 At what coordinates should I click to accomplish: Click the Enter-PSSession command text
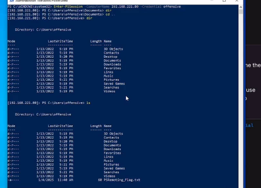(x=68, y=7)
